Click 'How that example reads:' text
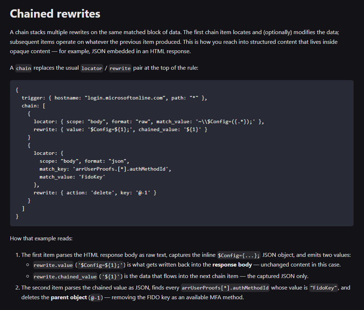 41,239
